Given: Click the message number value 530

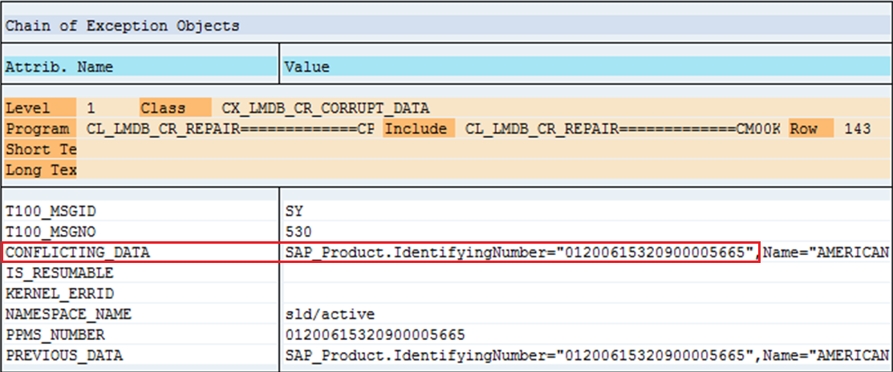Looking at the screenshot, I should click(299, 232).
